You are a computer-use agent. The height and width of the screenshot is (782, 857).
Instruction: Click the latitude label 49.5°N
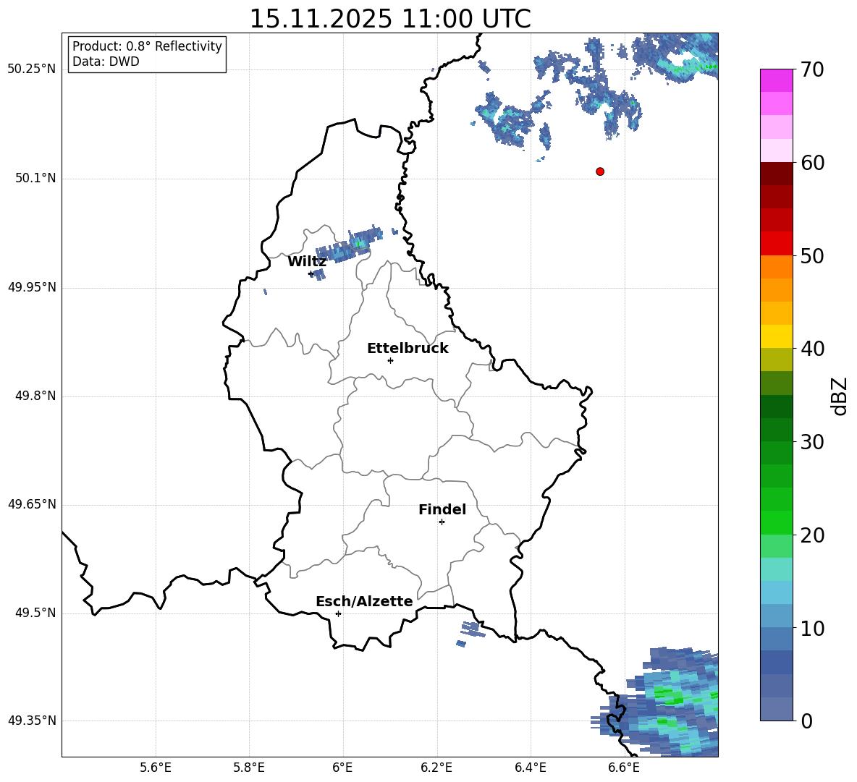pos(35,613)
